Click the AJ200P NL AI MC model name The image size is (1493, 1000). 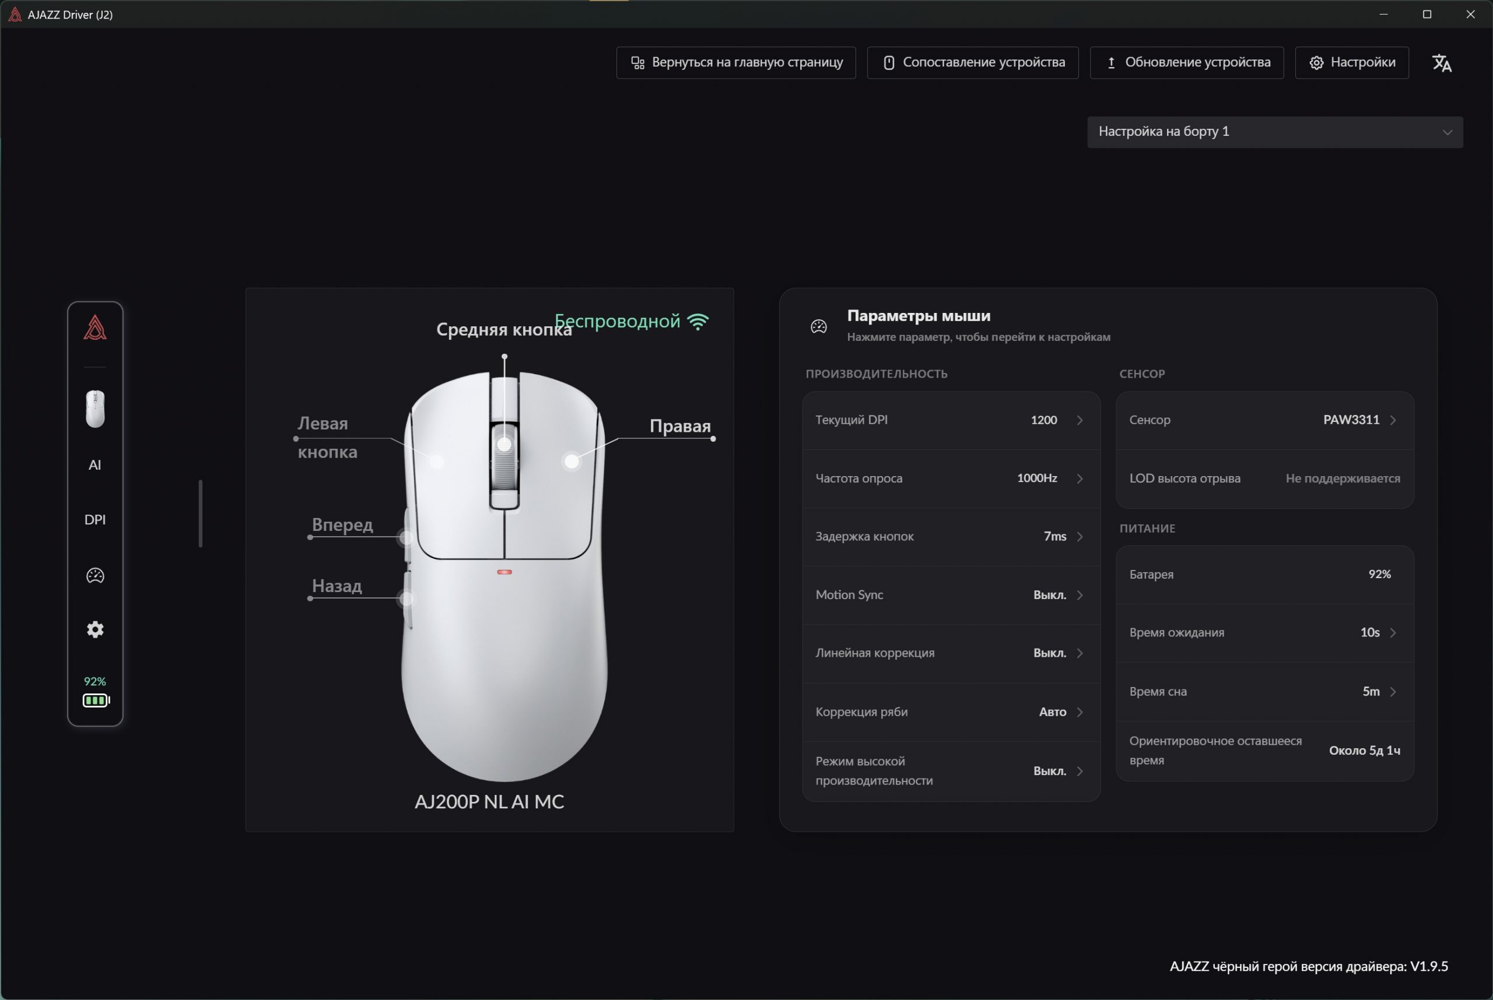[x=489, y=802]
